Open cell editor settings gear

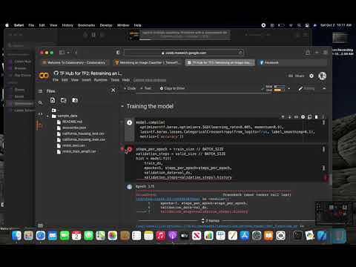tap(303, 117)
